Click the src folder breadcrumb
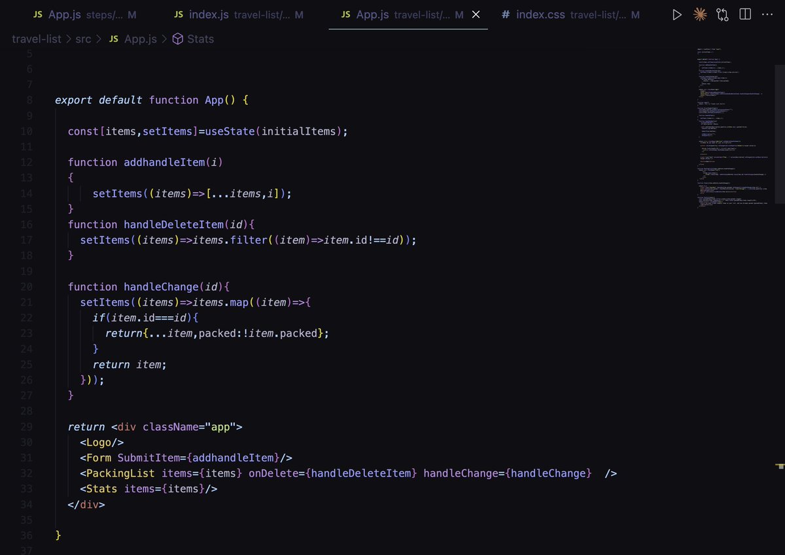 [x=83, y=39]
